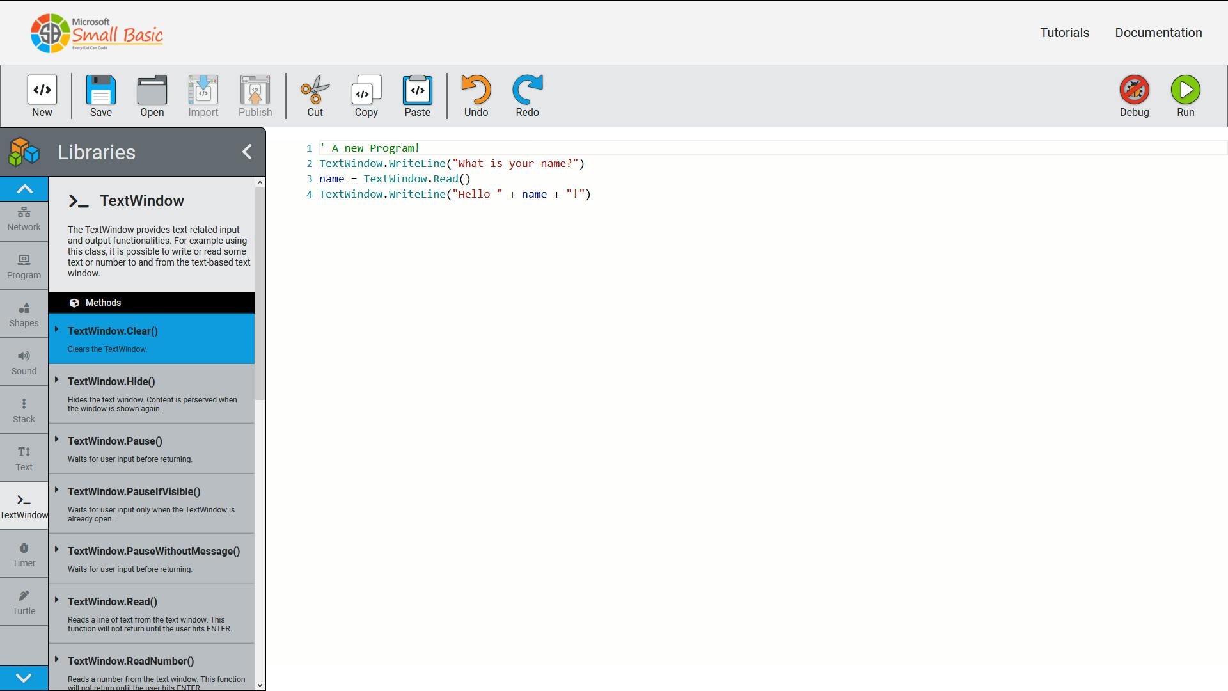
Task: Open the Documentation page
Action: 1158,32
